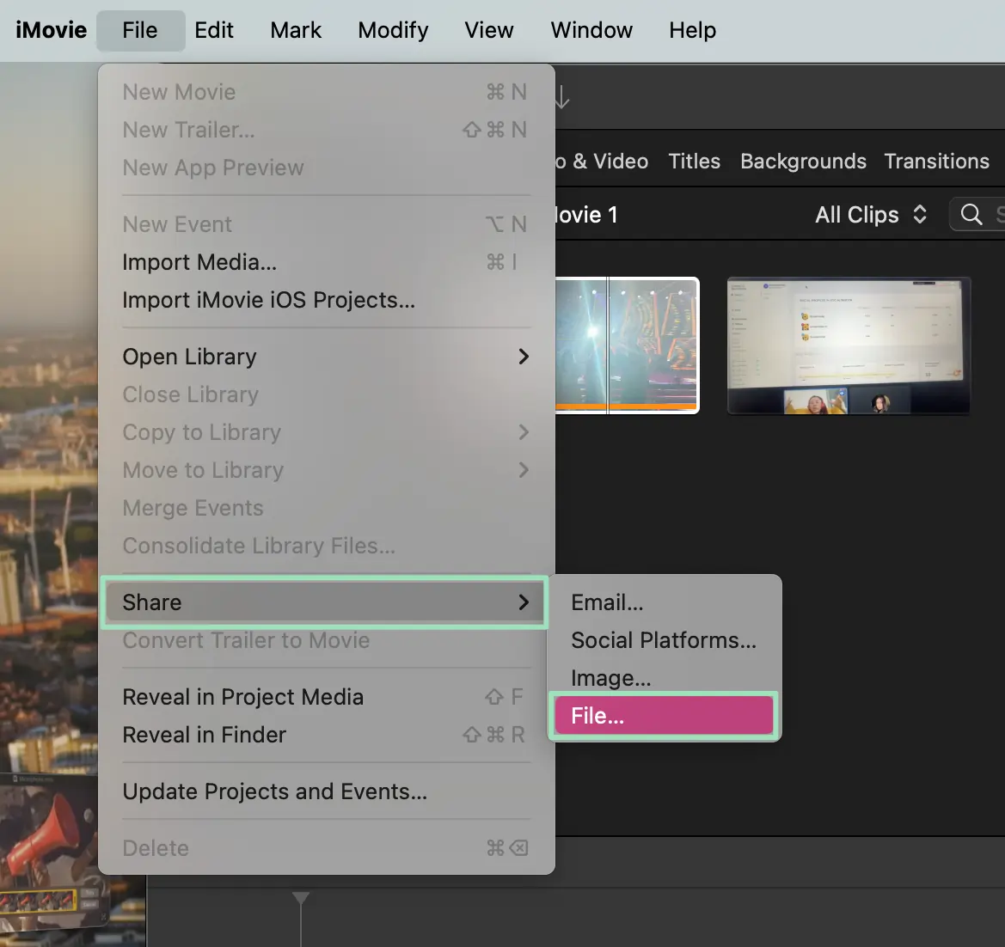
Task: Open the View menu
Action: coord(489,30)
